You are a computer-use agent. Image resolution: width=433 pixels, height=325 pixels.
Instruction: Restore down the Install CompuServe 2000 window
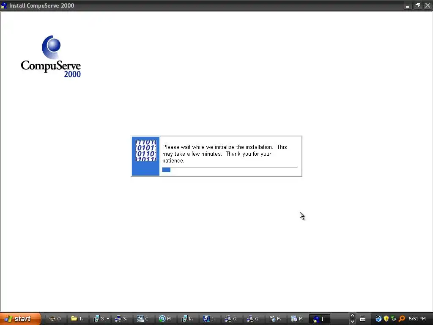coord(417,6)
